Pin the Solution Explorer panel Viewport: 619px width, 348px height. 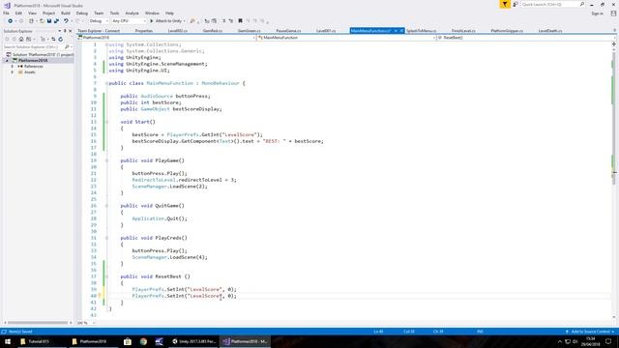65,31
